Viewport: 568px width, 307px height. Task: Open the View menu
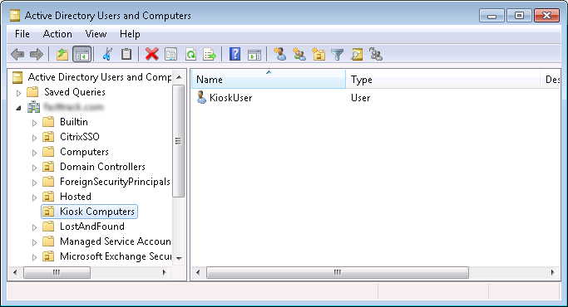tap(96, 34)
